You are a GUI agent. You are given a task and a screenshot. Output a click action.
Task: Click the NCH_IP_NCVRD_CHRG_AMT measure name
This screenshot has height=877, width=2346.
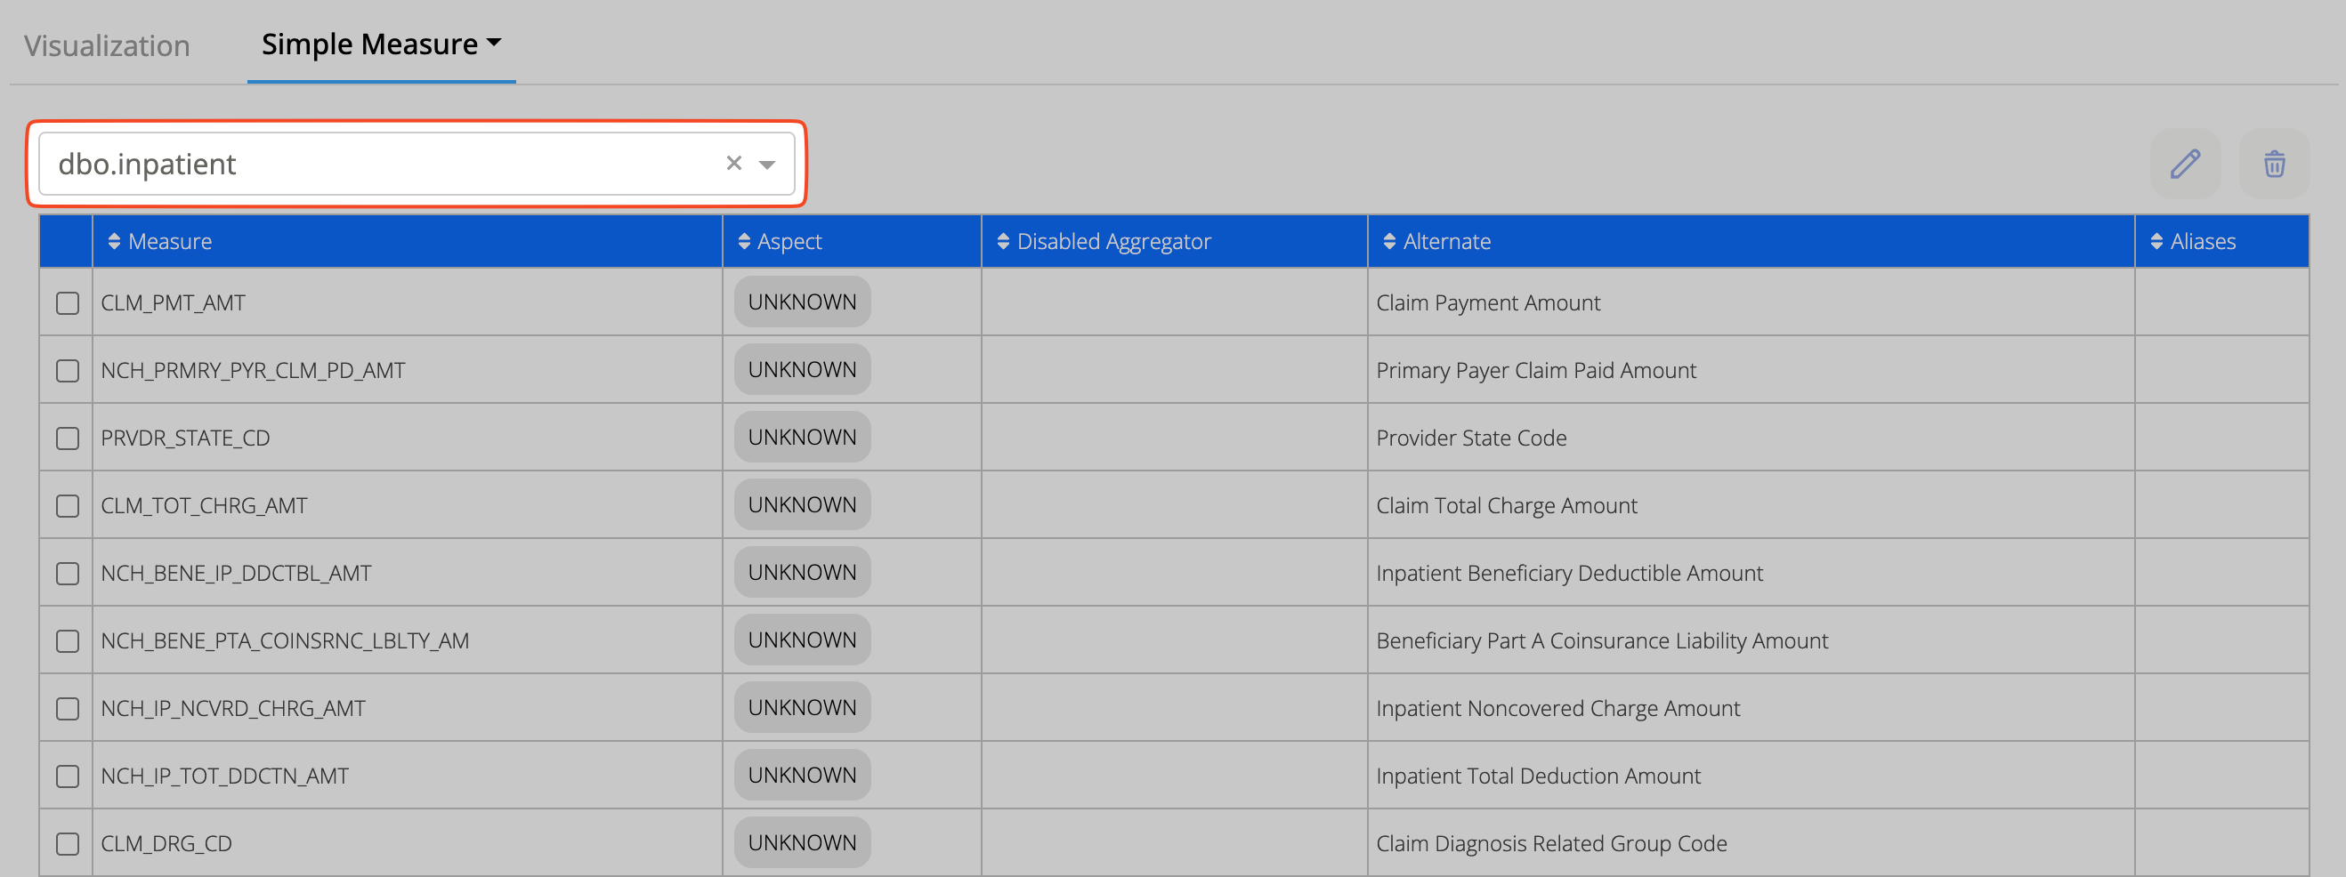tap(233, 709)
